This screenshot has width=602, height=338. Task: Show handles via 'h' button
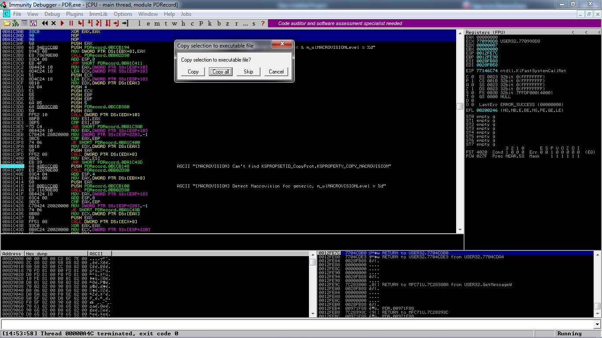pos(183,23)
